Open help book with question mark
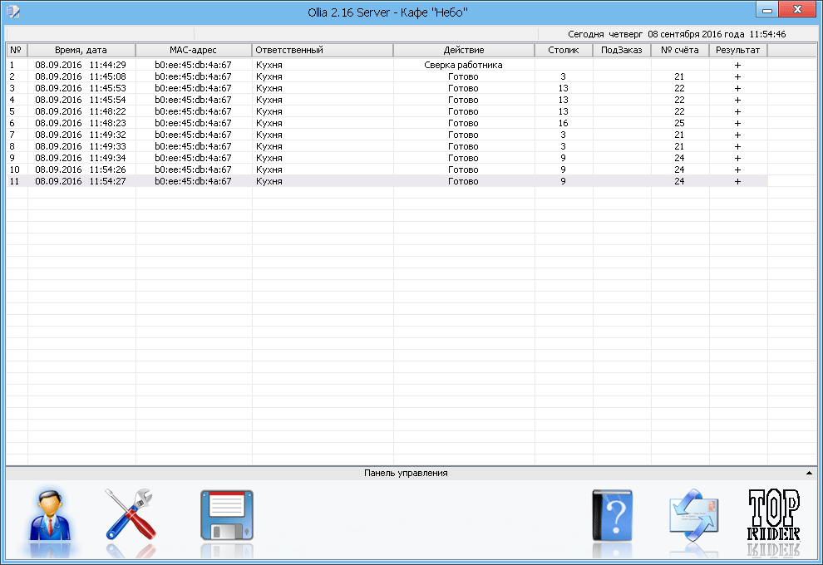 (612, 515)
